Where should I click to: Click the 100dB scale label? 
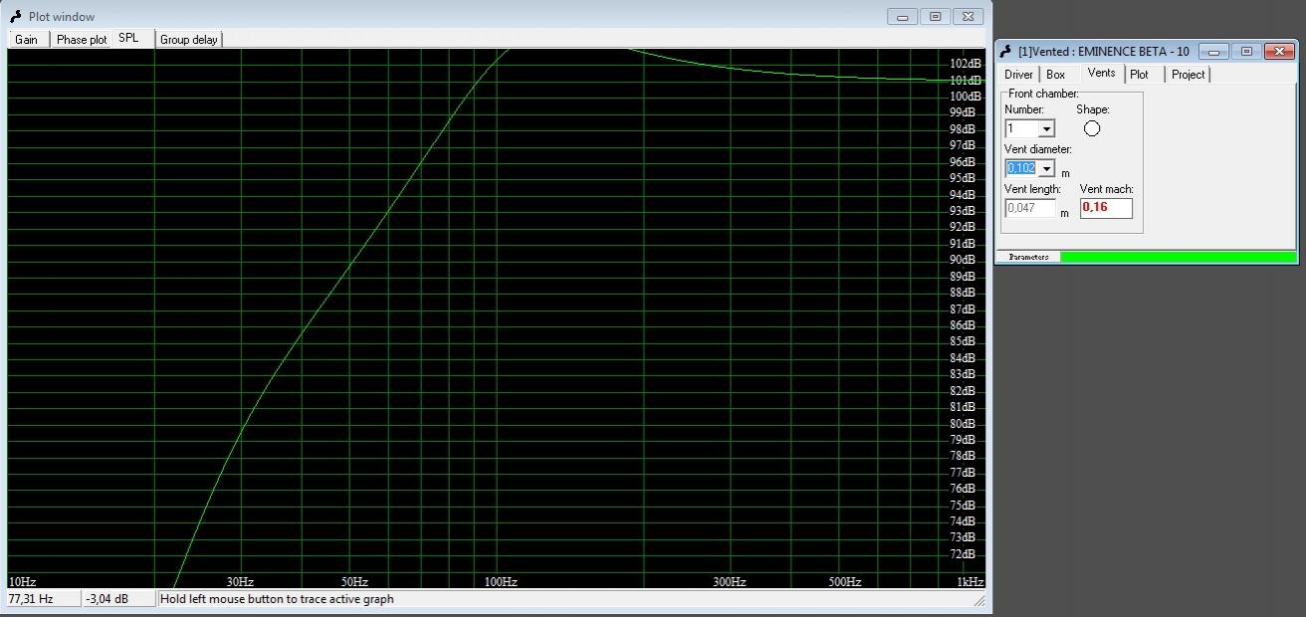coord(966,97)
